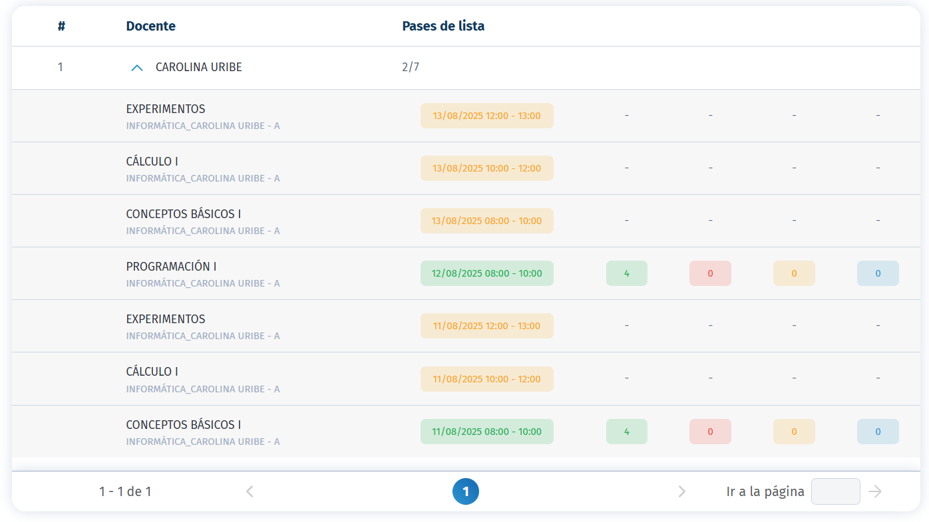Open the 11/08/2025 08:00 - 10:00 badge
Viewport: 929px width, 522px height.
click(487, 432)
